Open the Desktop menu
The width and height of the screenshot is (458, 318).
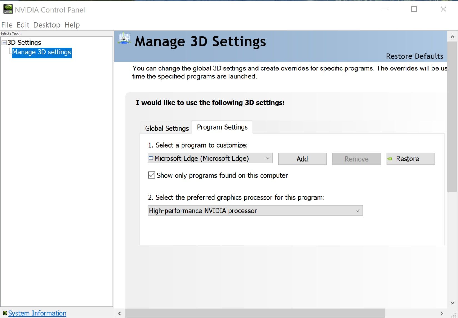click(47, 25)
